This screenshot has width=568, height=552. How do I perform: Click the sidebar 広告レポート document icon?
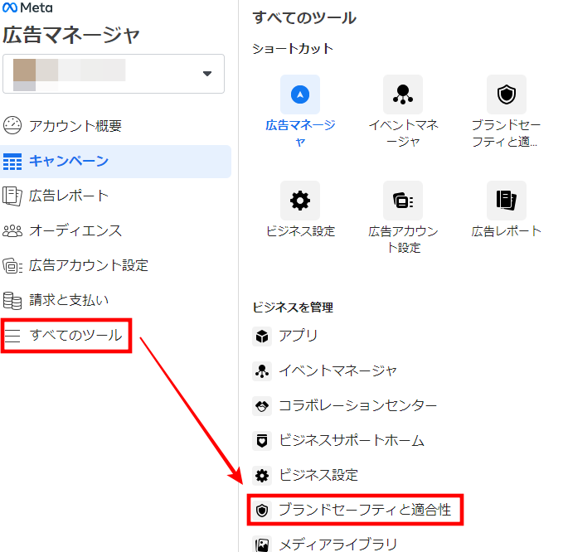(x=12, y=196)
